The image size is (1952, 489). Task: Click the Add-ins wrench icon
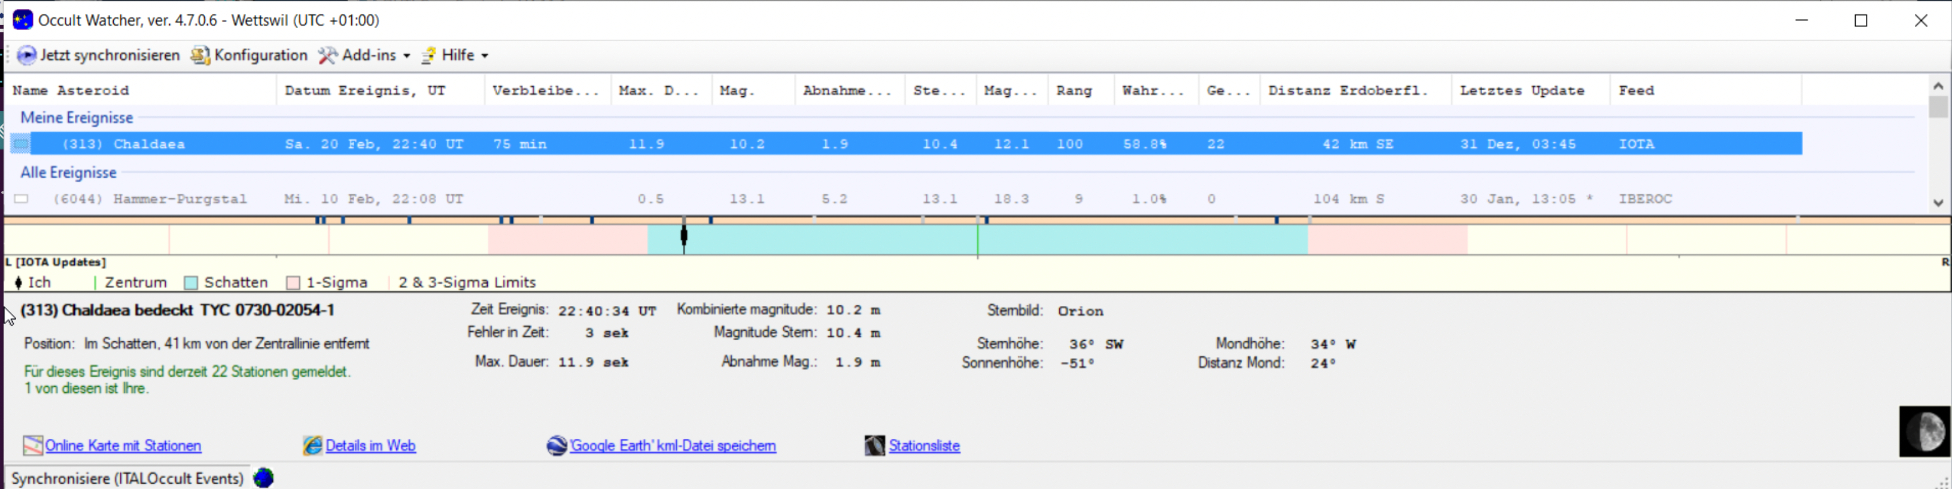point(327,55)
